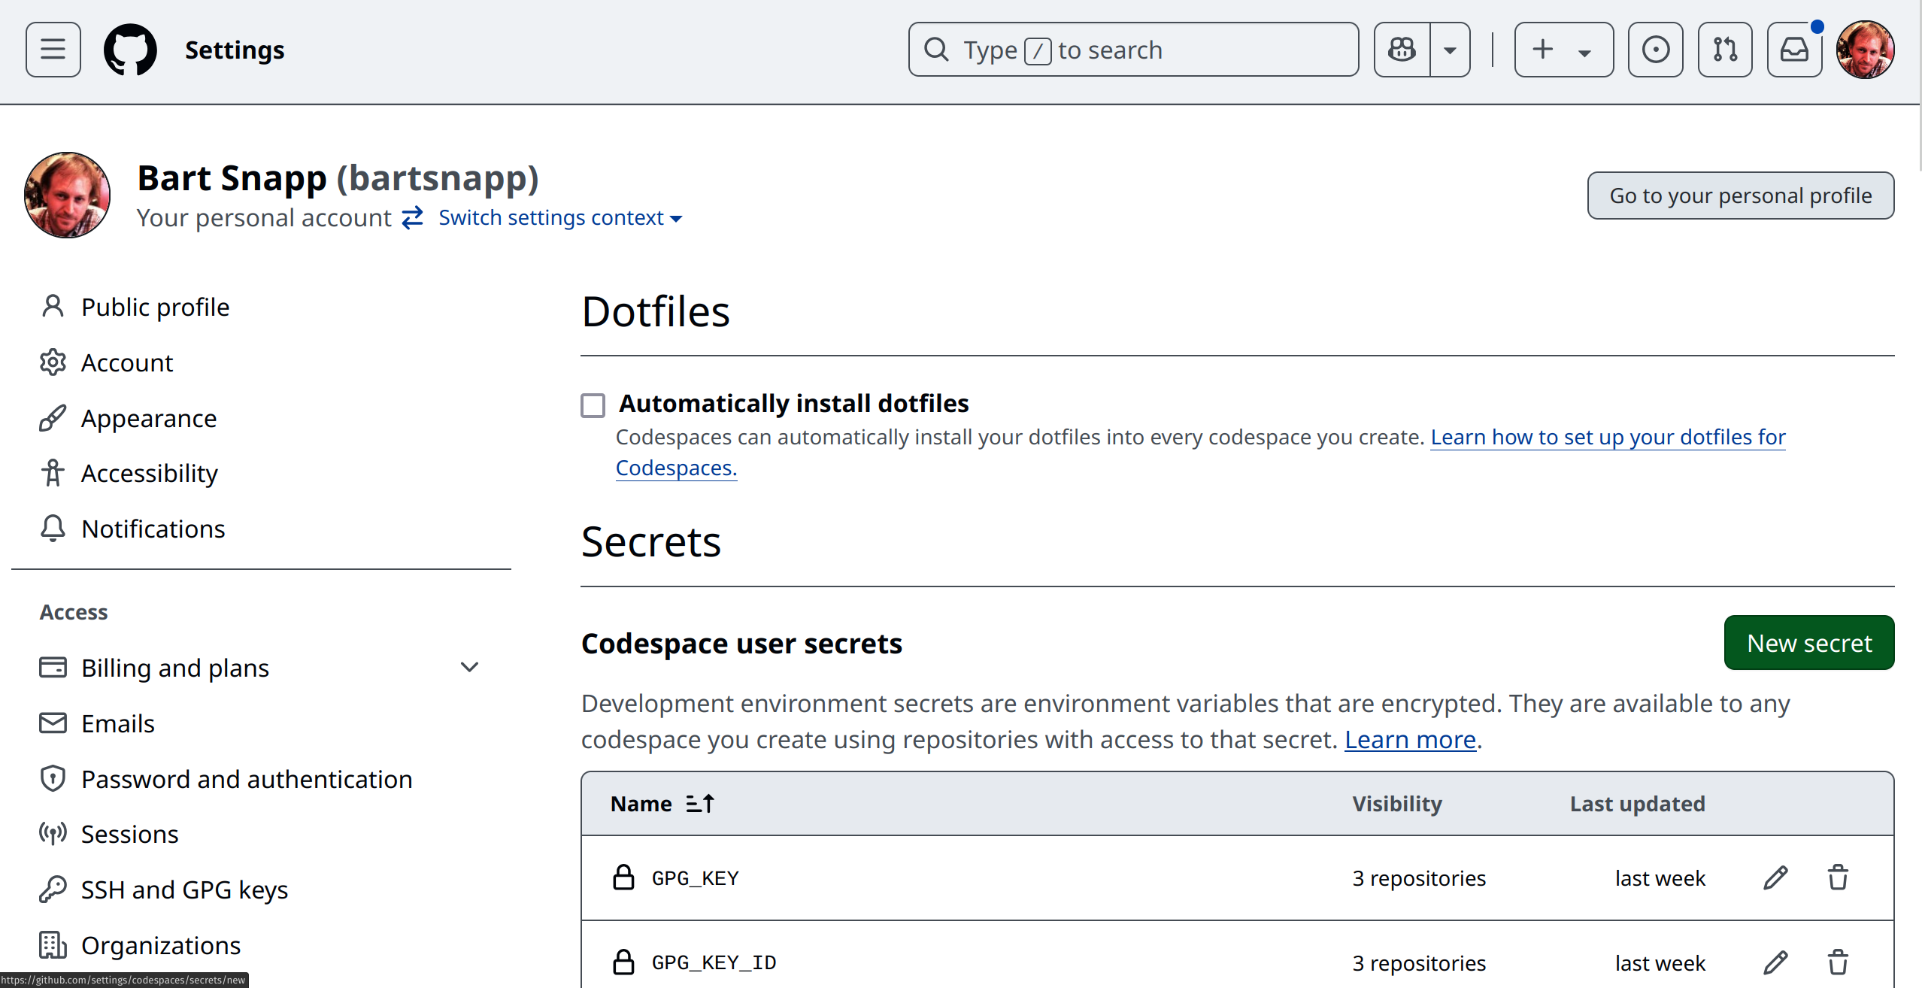
Task: Delete the GPG_KEY secret with trash icon
Action: pos(1838,877)
